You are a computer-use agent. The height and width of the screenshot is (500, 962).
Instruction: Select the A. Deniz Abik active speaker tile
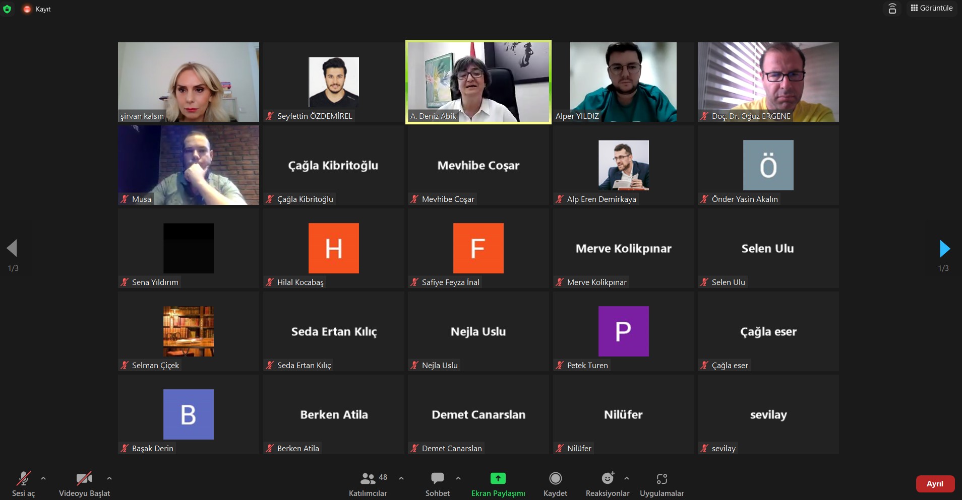(478, 82)
